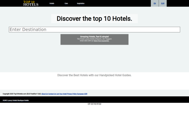This screenshot has height=118, width=189.
Task: Open the Hotels menu item
Action: [x=52, y=3]
